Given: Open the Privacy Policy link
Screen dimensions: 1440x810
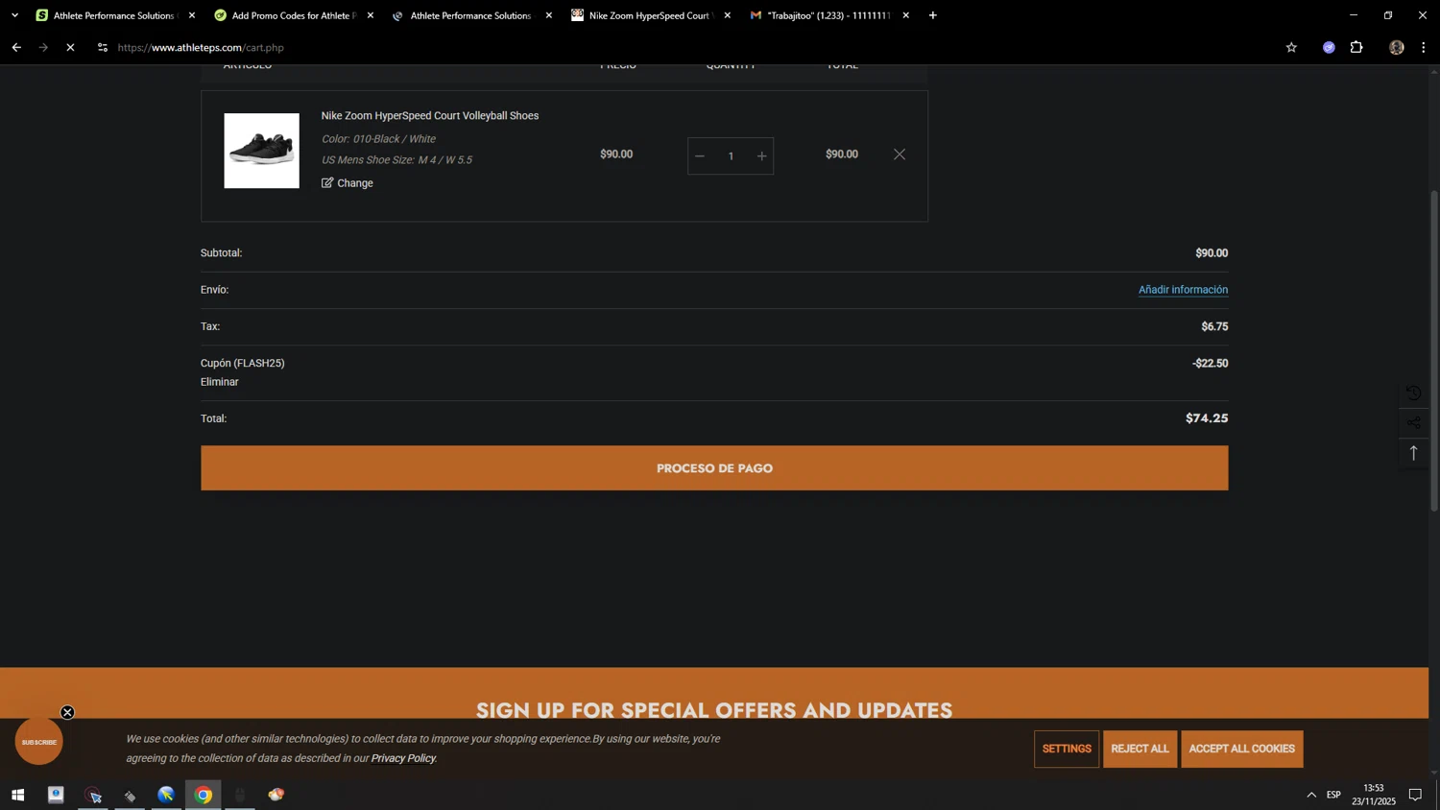Looking at the screenshot, I should pos(403,759).
